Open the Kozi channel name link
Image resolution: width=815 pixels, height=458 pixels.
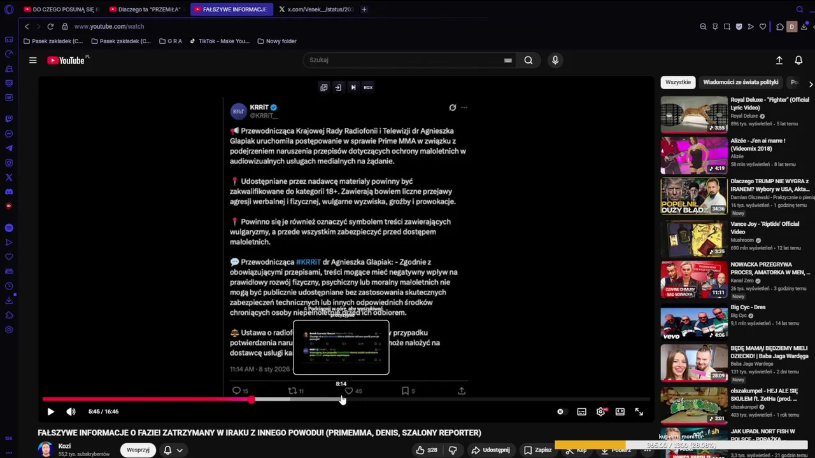[x=64, y=446]
